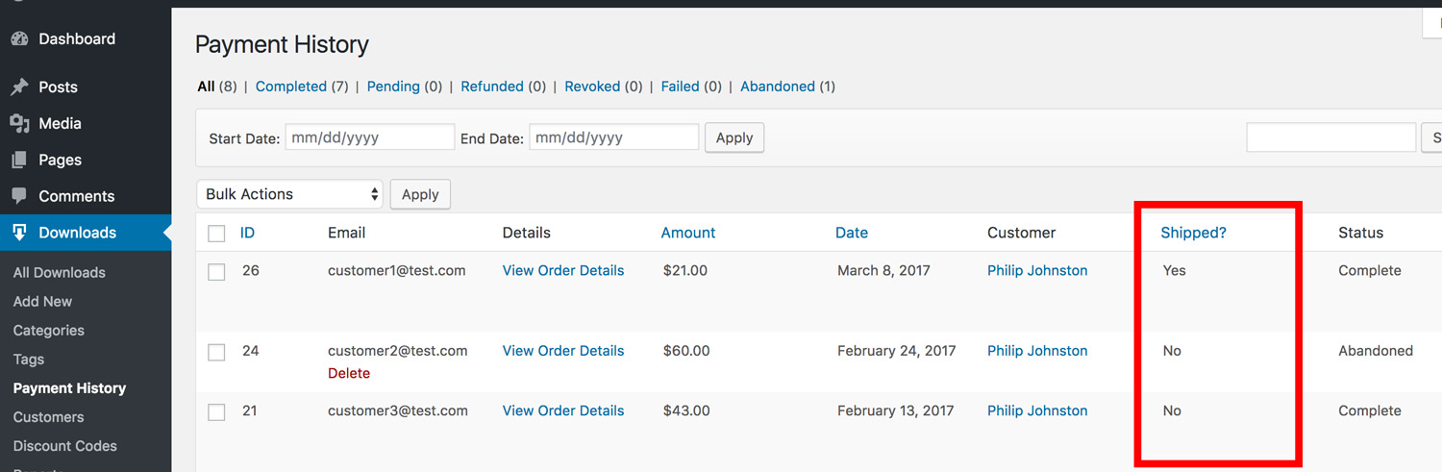The image size is (1442, 472).
Task: Show the Abandoned payments filter
Action: (778, 87)
